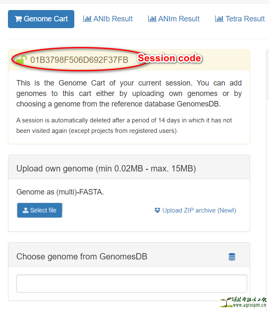This screenshot has height=311, width=269.
Task: Click the upload arrow icon on Select file
Action: point(26,210)
